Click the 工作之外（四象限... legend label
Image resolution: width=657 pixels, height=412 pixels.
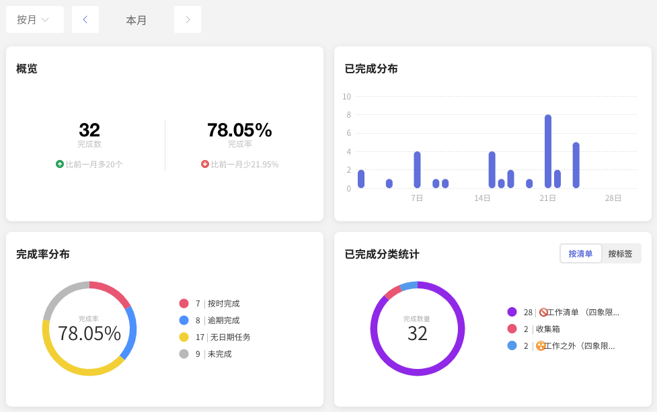tap(580, 346)
